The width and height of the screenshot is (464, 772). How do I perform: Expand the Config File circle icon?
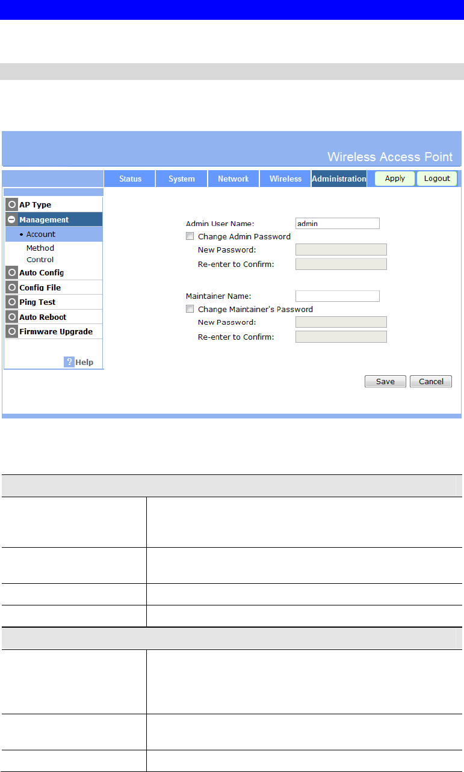point(12,287)
